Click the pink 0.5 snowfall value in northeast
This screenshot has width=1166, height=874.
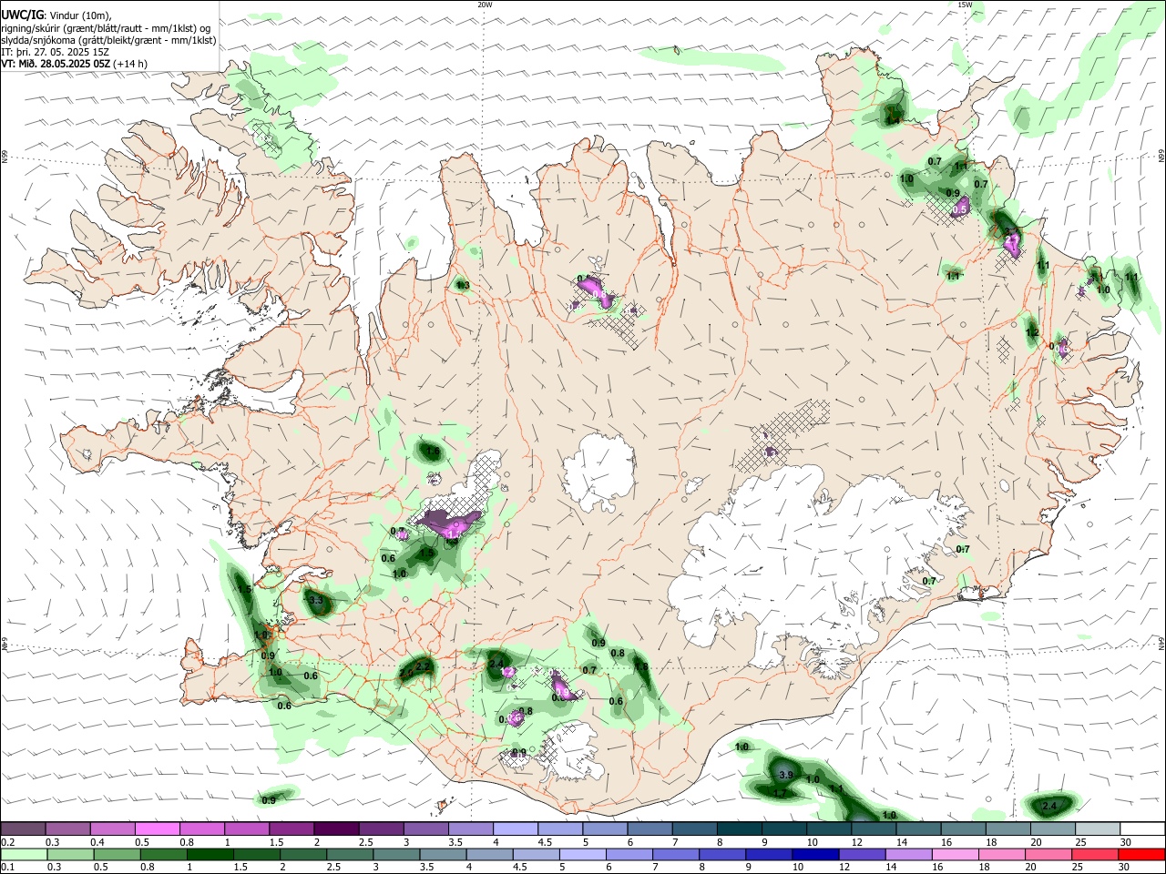[x=959, y=209]
